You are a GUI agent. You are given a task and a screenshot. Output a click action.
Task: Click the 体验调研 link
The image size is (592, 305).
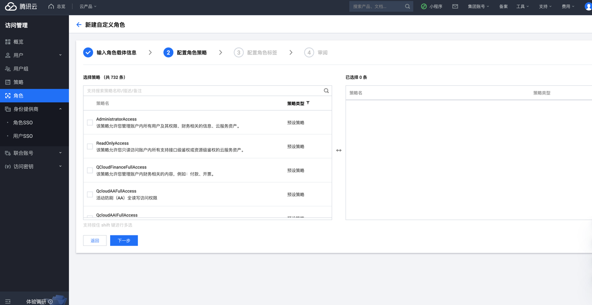coord(36,302)
